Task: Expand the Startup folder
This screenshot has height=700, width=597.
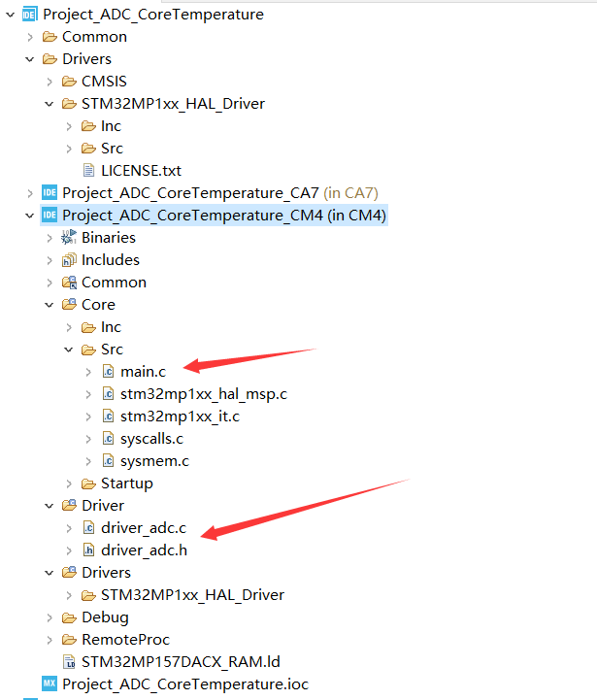Action: [69, 483]
